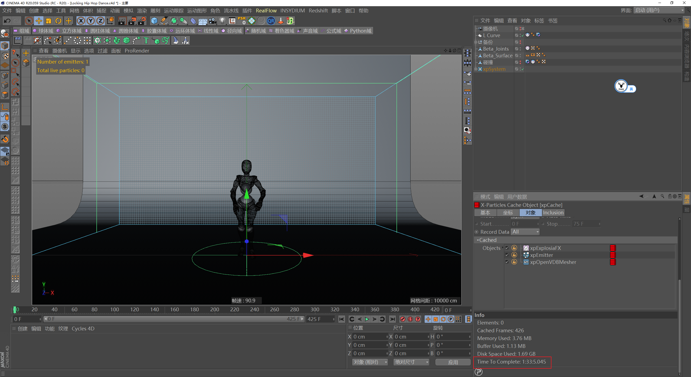Click the MoText generator icon
Viewport: 691px width, 377px height.
146,41
